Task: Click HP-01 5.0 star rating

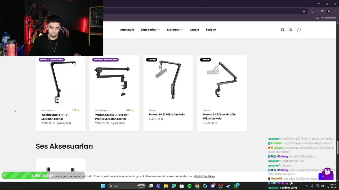Action: (x=76, y=110)
